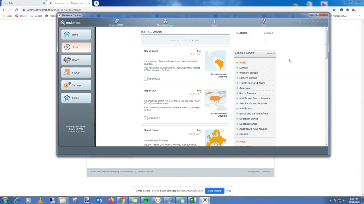
Task: Open the About us footer link
Action: [266, 172]
